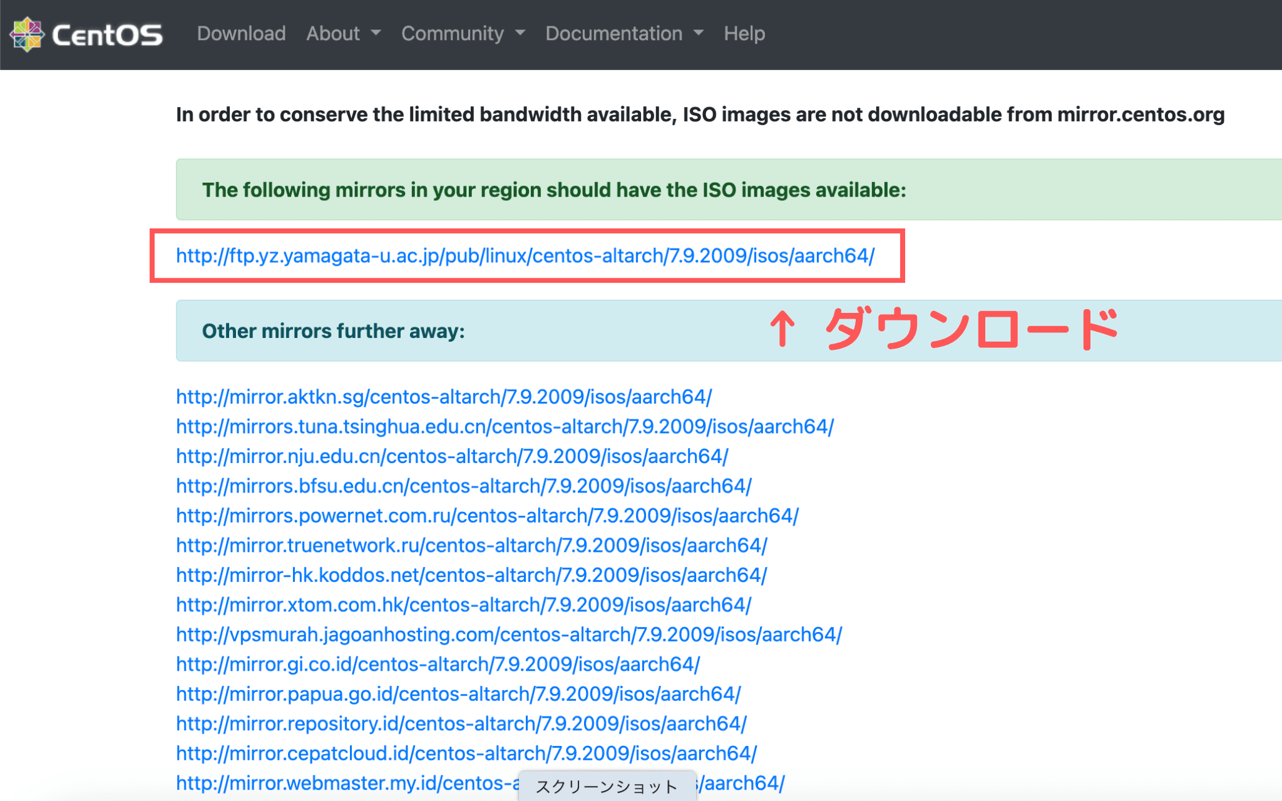This screenshot has height=801, width=1282.
Task: Open the mirror.repository.id mirror link
Action: click(x=461, y=724)
